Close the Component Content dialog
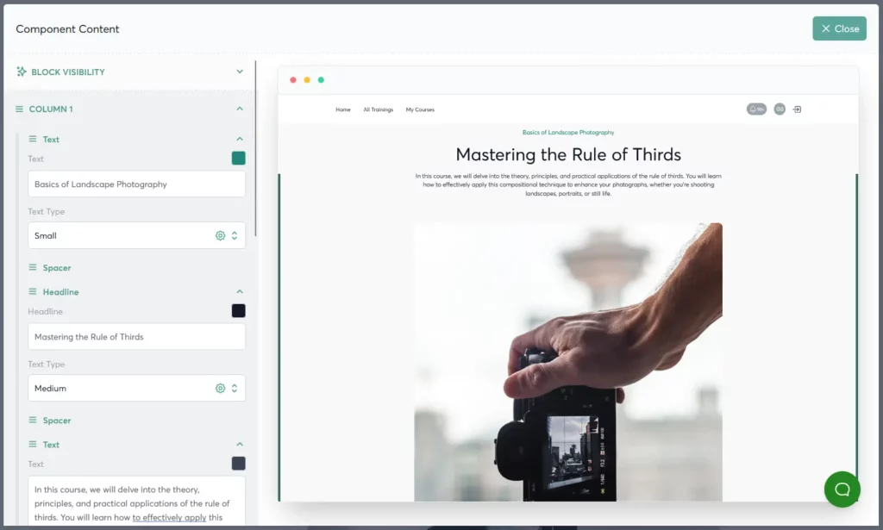This screenshot has height=530, width=883. coord(839,28)
